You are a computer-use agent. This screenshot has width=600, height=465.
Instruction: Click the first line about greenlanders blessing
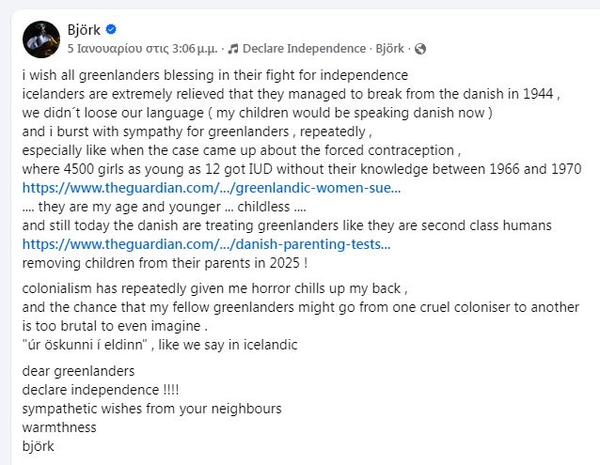coord(214,75)
